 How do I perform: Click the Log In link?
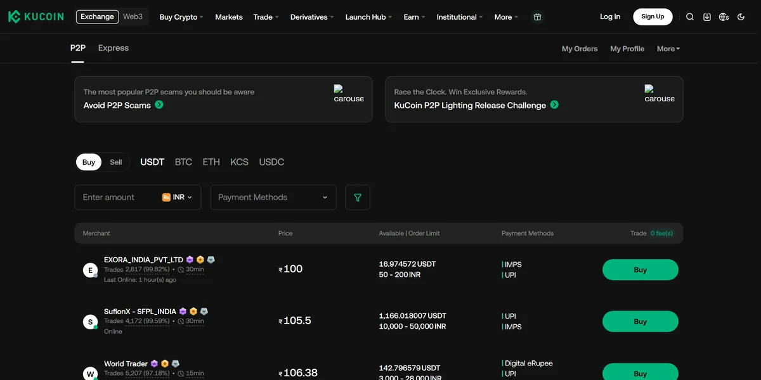pos(610,16)
